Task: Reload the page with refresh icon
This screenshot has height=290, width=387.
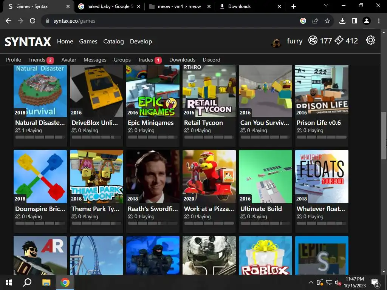Action: [x=33, y=21]
